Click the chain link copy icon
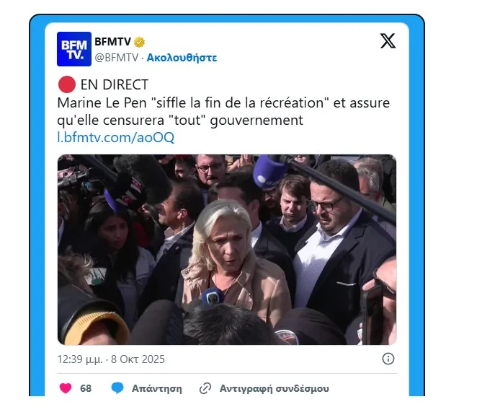The height and width of the screenshot is (420, 482). 205,388
